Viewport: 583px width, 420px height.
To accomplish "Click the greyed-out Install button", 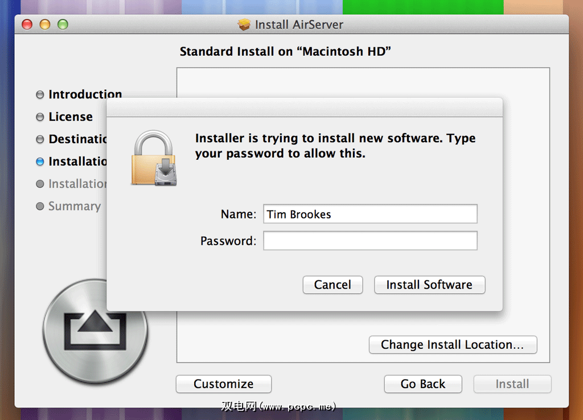I will coord(512,384).
